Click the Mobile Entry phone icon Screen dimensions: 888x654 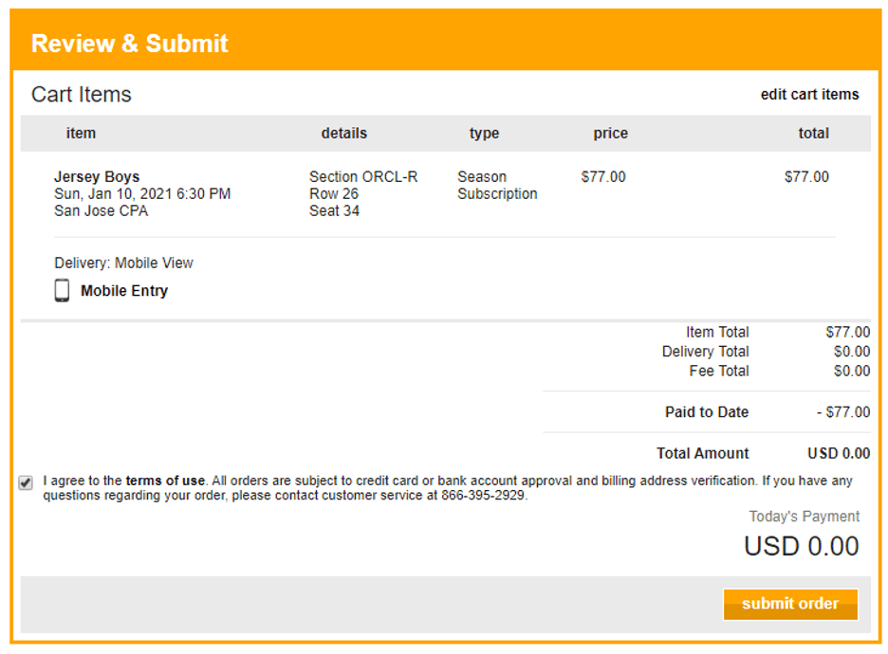point(62,290)
